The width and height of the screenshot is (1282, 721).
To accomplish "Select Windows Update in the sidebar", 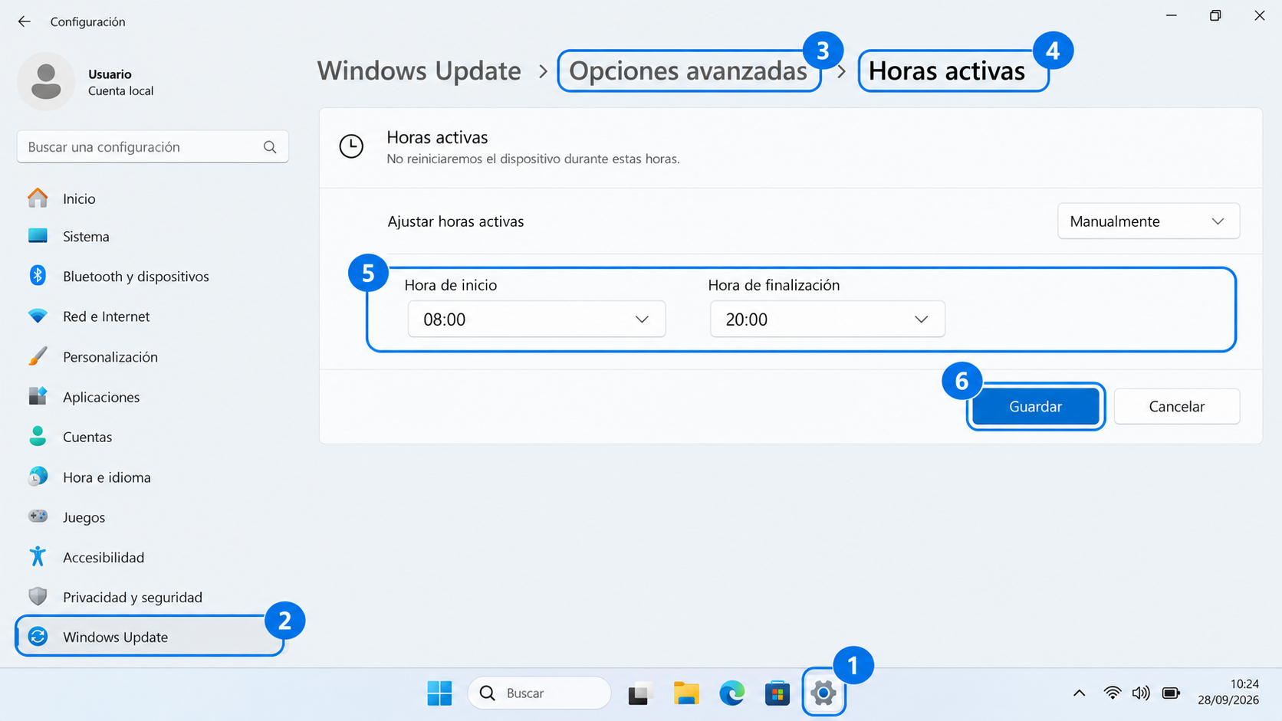I will (x=152, y=637).
